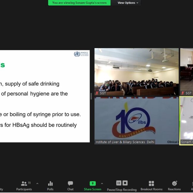Click the 'You are viewing Sonam Gupta's screen' banner
193x193 pixels.
click(x=79, y=3)
